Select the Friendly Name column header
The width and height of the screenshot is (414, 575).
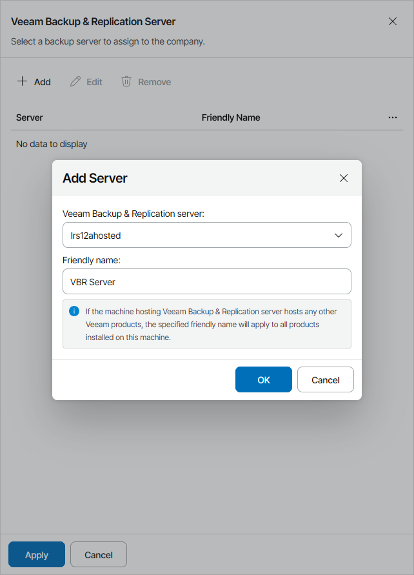coord(231,117)
